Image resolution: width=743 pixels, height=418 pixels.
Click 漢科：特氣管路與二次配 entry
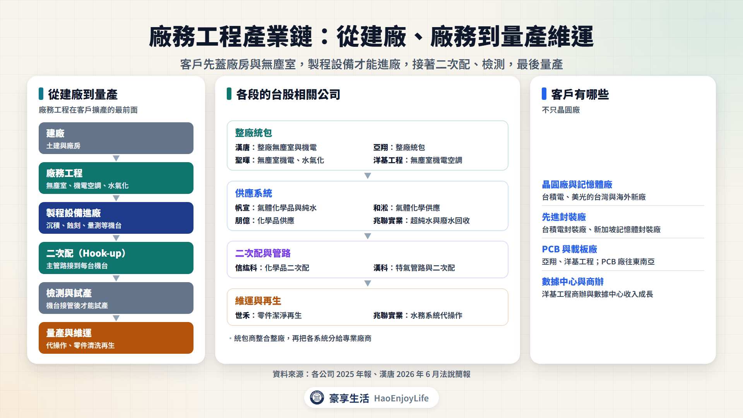point(414,268)
